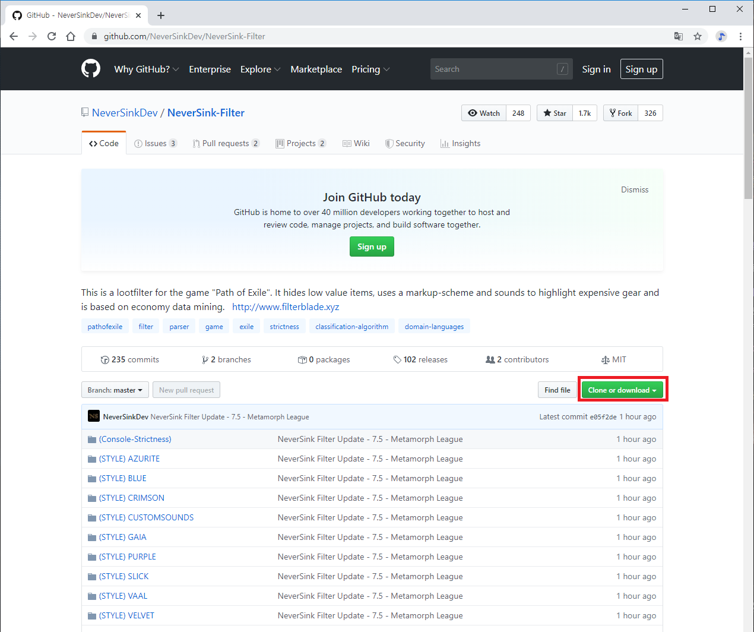Open the 1.7k stargazers count

pyautogui.click(x=585, y=113)
